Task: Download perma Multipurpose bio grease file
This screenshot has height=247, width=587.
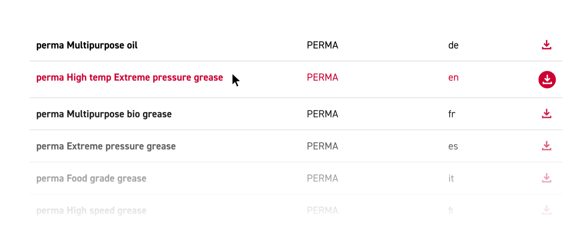Action: tap(546, 114)
